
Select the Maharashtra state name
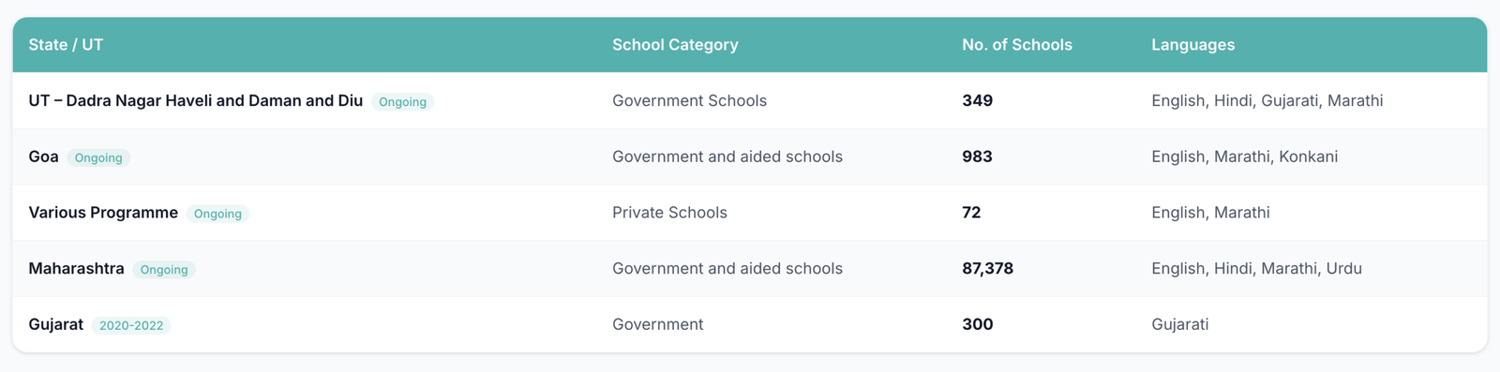(x=76, y=268)
